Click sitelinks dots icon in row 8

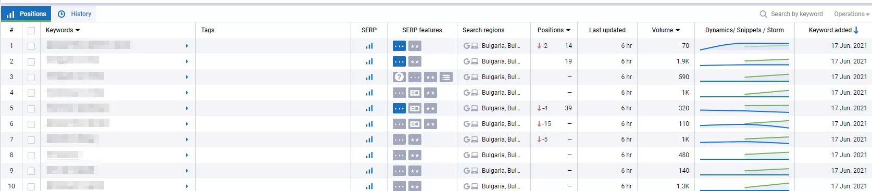[x=399, y=155]
